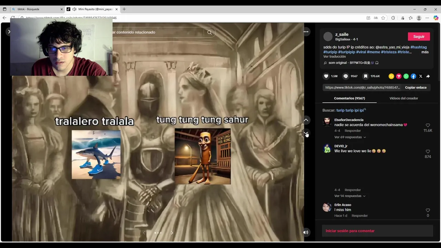Like DEVID_jr's comment
The height and width of the screenshot is (248, 441).
click(428, 152)
